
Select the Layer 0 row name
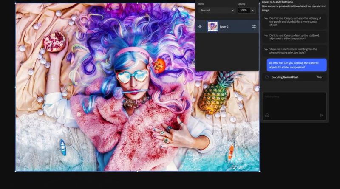pyautogui.click(x=224, y=26)
